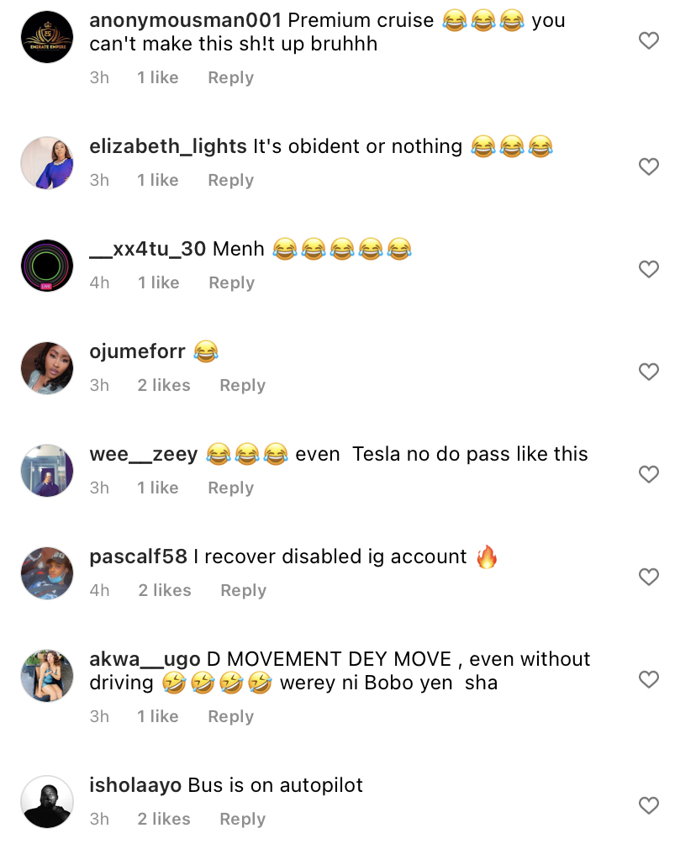Tap the heart beside pascalf58's comment
Image resolution: width=696 pixels, height=844 pixels.
click(x=649, y=577)
